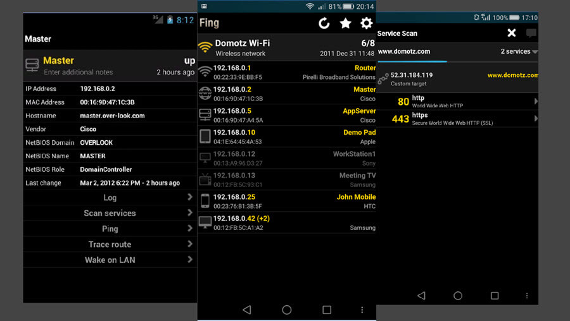The width and height of the screenshot is (570, 321).
Task: Tap Vendor value Cisco in Master details
Action: tap(88, 129)
